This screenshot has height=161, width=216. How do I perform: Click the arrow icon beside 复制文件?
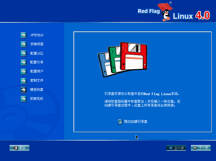[24, 81]
